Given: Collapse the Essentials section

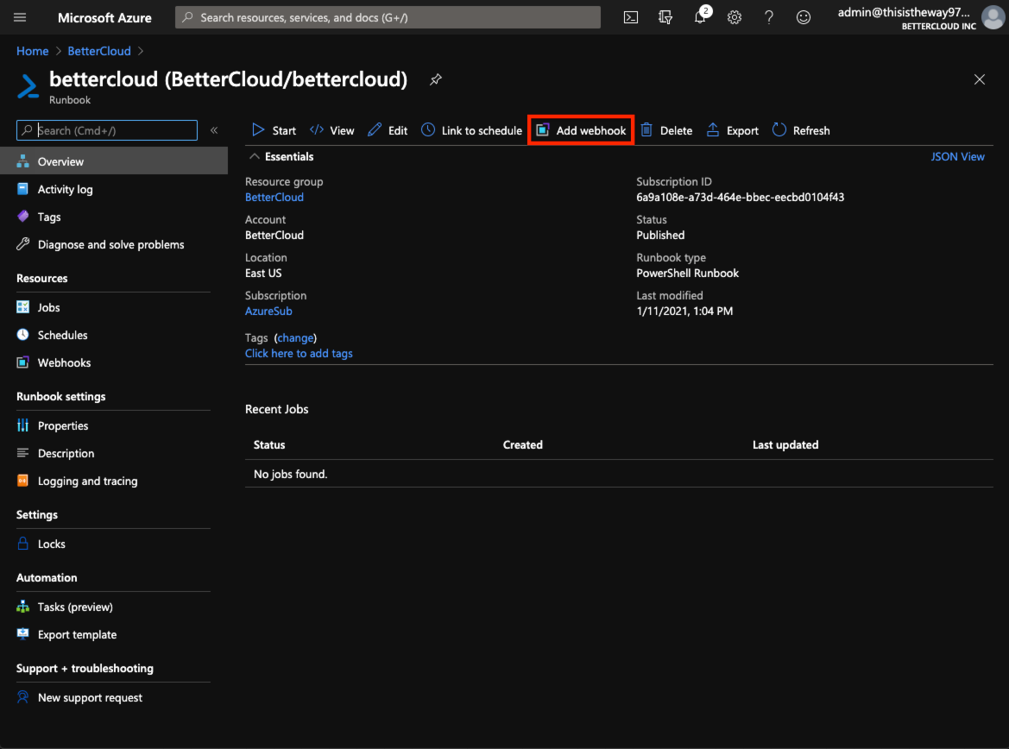Looking at the screenshot, I should pos(255,156).
